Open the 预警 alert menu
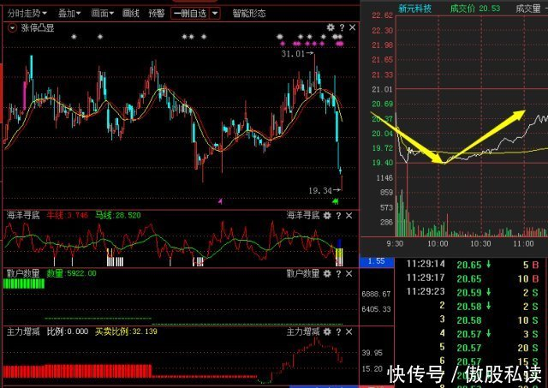This screenshot has width=548, height=388. click(156, 14)
